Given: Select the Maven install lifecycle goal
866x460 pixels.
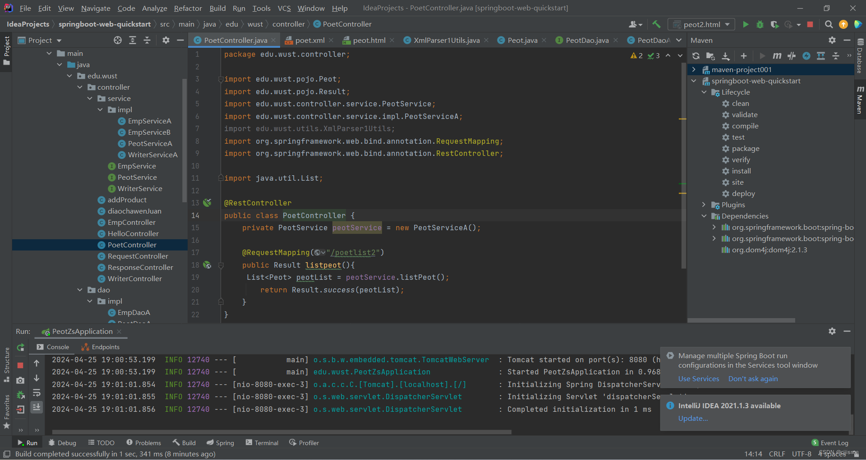Looking at the screenshot, I should click(741, 171).
